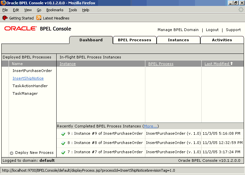Click the Oracle BPEL Console v10.1.2.0.0 footer text
245x175 pixels.
209,160
